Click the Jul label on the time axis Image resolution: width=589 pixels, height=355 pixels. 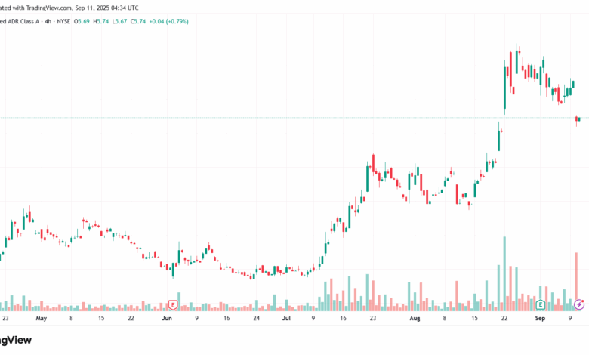point(286,319)
